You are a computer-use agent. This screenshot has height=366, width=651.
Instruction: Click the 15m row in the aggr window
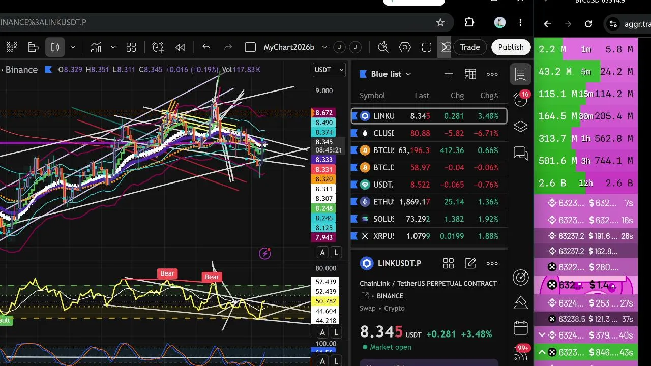tap(586, 94)
